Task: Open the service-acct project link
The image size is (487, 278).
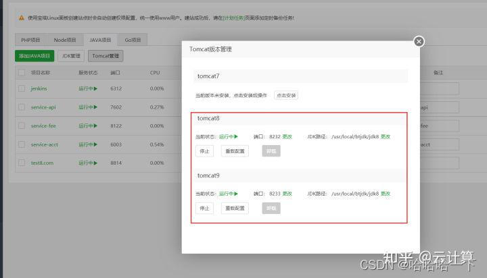Action: tap(45, 144)
